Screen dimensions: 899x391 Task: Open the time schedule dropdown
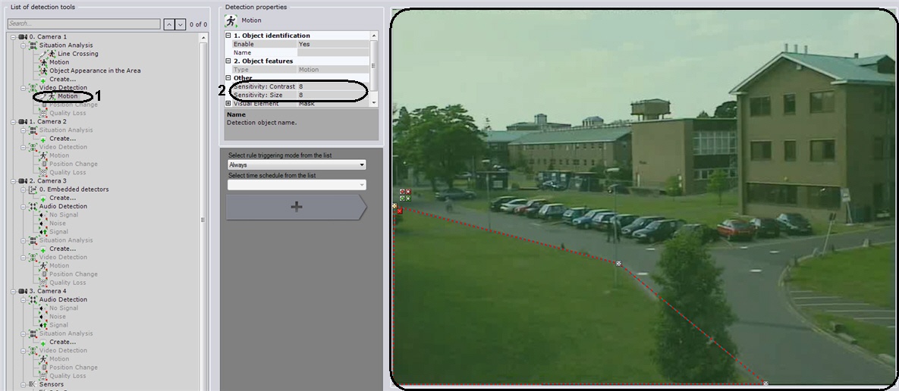[x=297, y=185]
